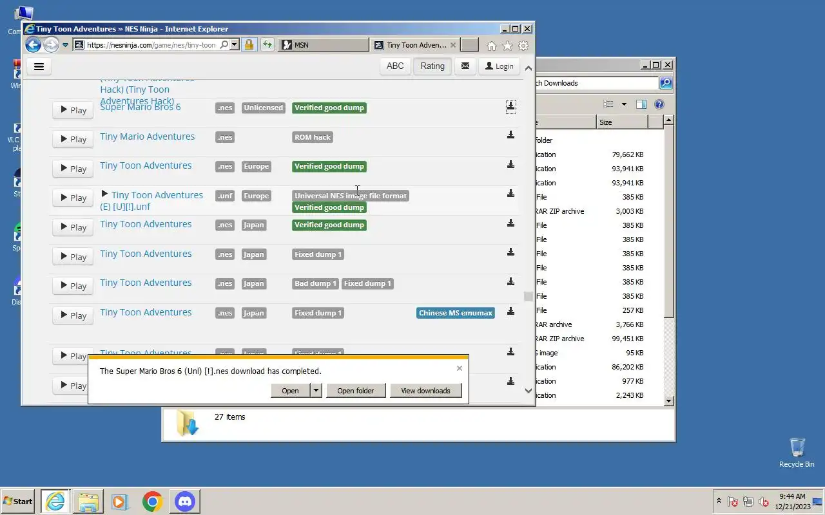Click the address bar search magnifier icon
825x515 pixels.
point(224,45)
